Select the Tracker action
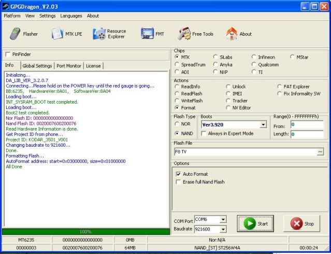Viewport: 331px width, 254px height. [x=228, y=101]
